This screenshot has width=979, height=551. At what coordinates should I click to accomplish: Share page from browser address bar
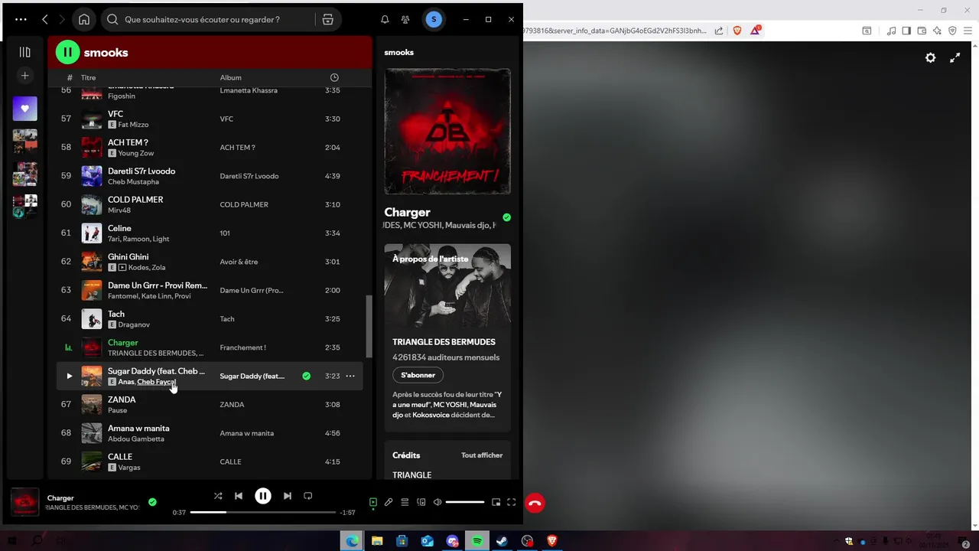719,31
